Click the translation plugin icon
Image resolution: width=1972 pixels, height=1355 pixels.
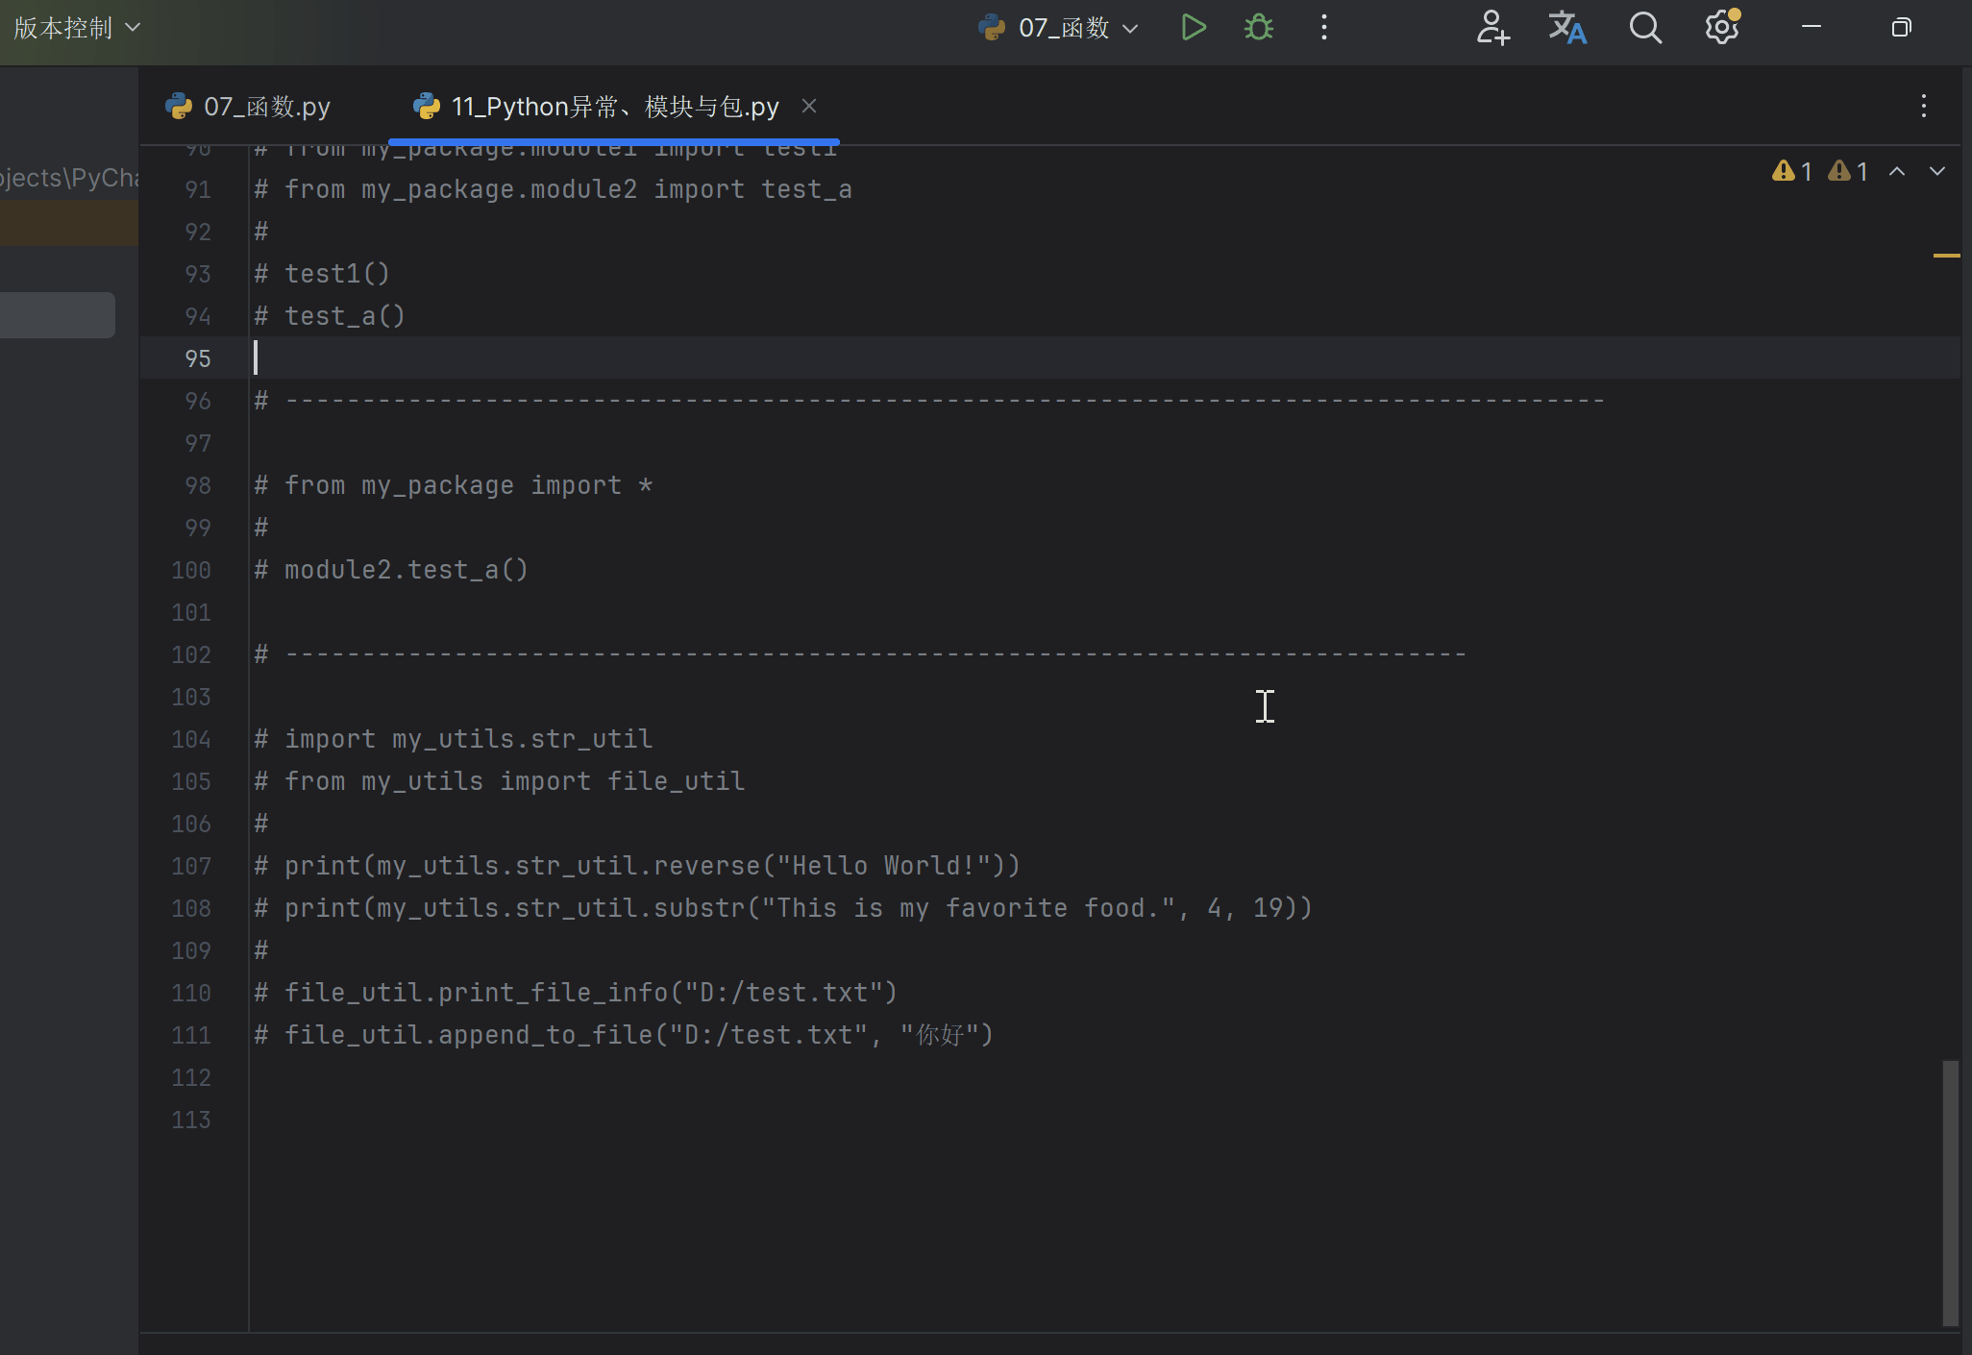[1566, 28]
